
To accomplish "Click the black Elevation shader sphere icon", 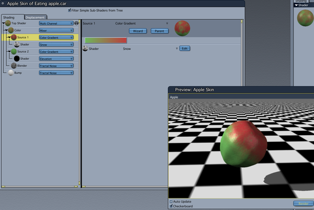I will [17, 59].
